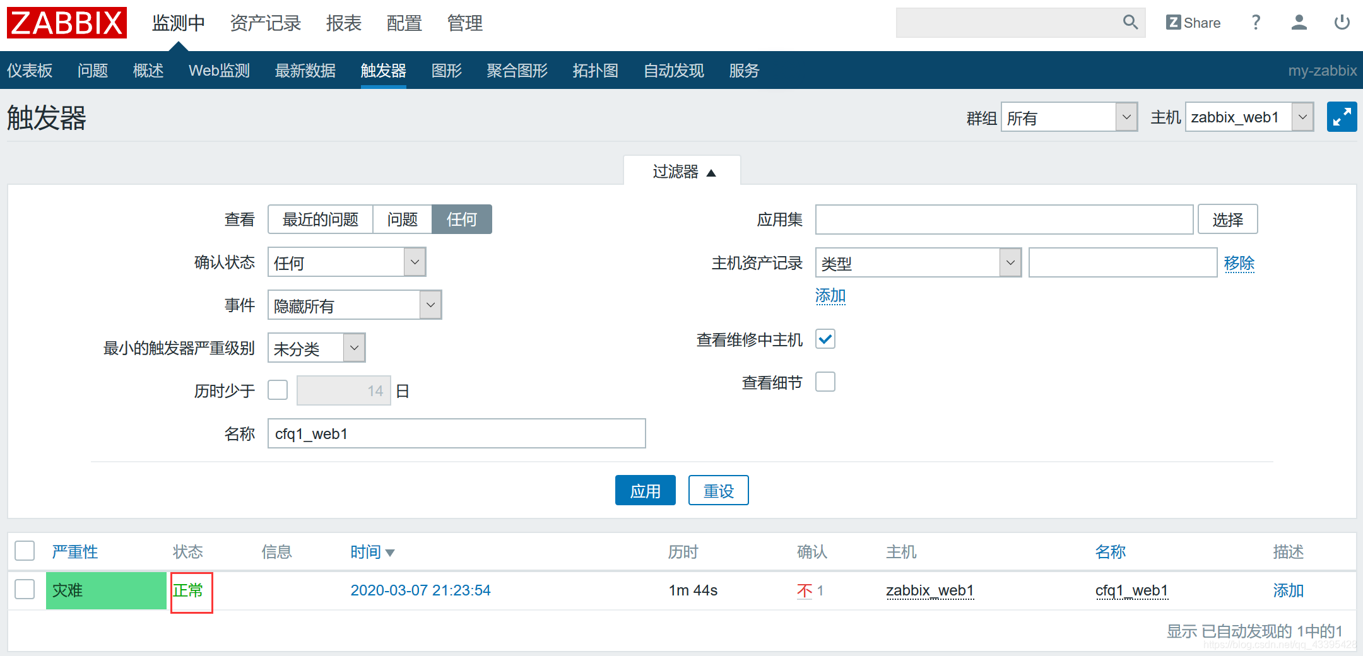Open the 主机资产记录 类型 dropdown
The width and height of the screenshot is (1363, 656).
pyautogui.click(x=919, y=262)
